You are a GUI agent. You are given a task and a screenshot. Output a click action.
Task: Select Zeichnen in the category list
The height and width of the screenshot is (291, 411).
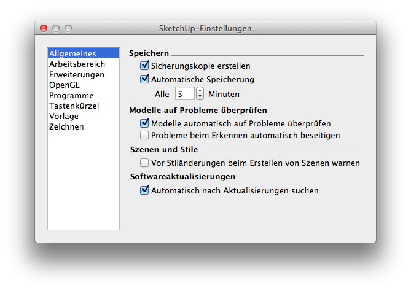tap(66, 127)
